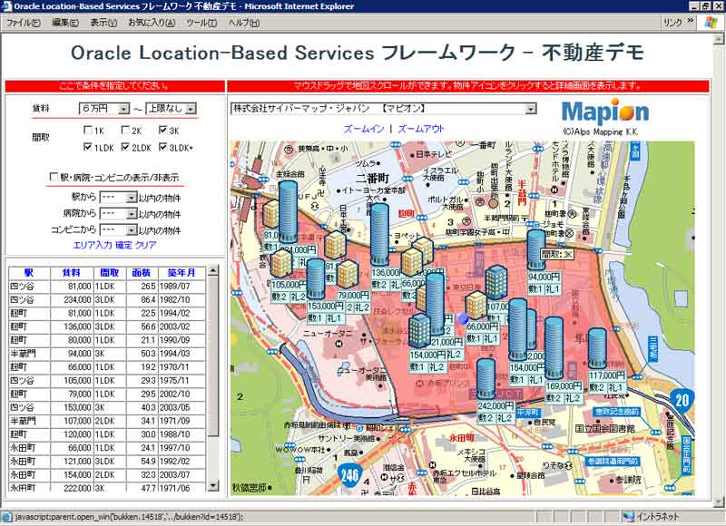Screen dimensions: 726x526
Task: Click the blue tower above the 21,000円 label
Action: (x=436, y=304)
